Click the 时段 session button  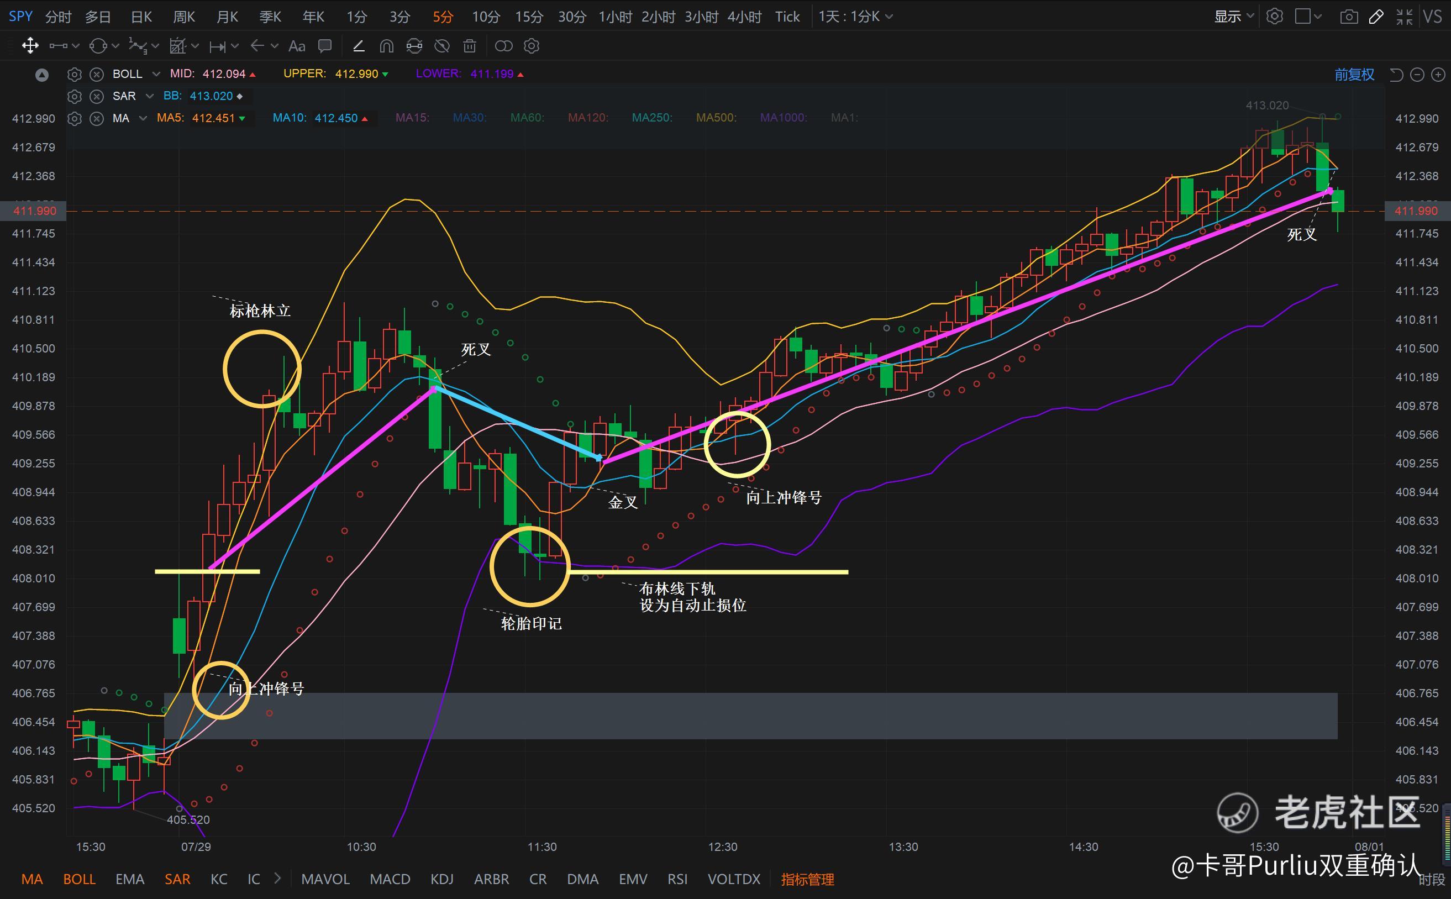(1431, 879)
